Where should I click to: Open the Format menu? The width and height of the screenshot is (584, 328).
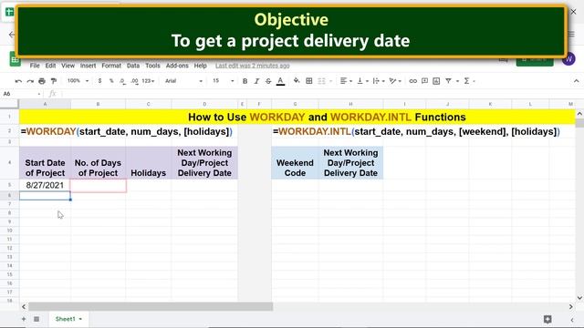coord(111,66)
